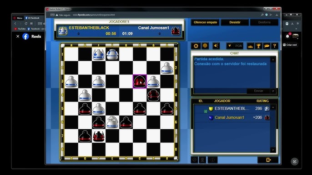Viewport: 312px width, 175px height.
Task: Select the red rook on B4
Action: (153, 95)
